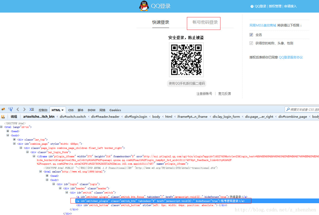Switch to the 脚本 panel tab

click(x=81, y=110)
